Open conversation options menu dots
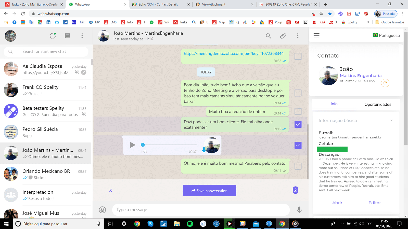 298,36
